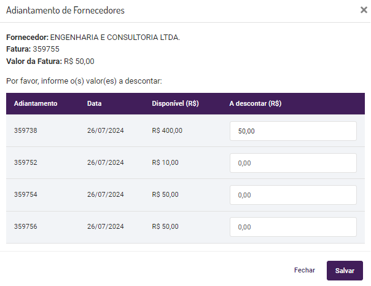Click discount input for adiantamento 359756
The image size is (371, 286).
point(293,227)
